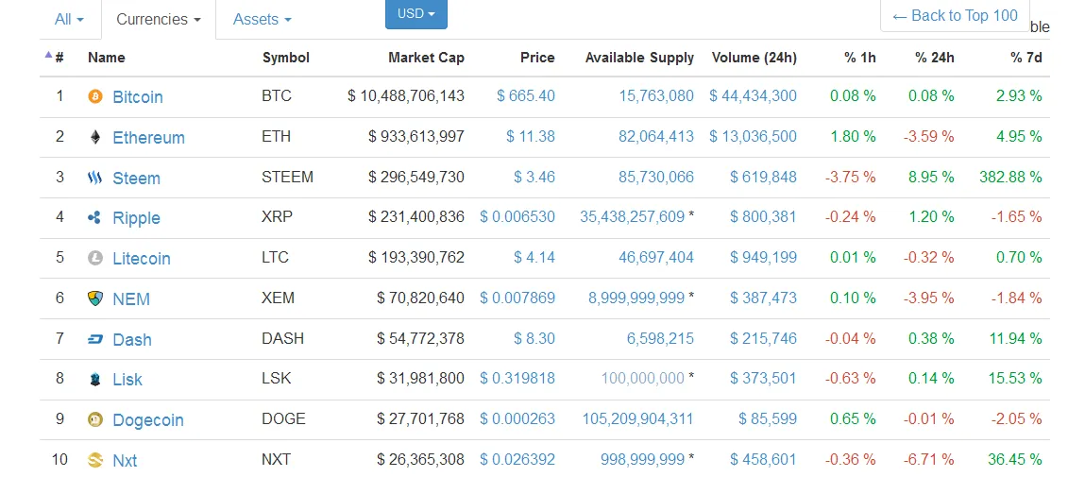1085x477 pixels.
Task: Click Steem price $ 3.46
Action: (x=534, y=177)
